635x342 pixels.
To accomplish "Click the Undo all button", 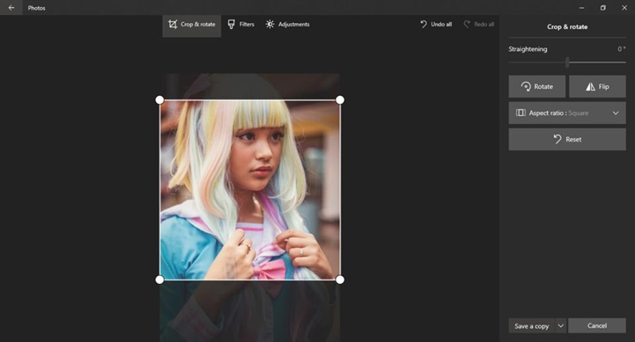I will click(436, 25).
